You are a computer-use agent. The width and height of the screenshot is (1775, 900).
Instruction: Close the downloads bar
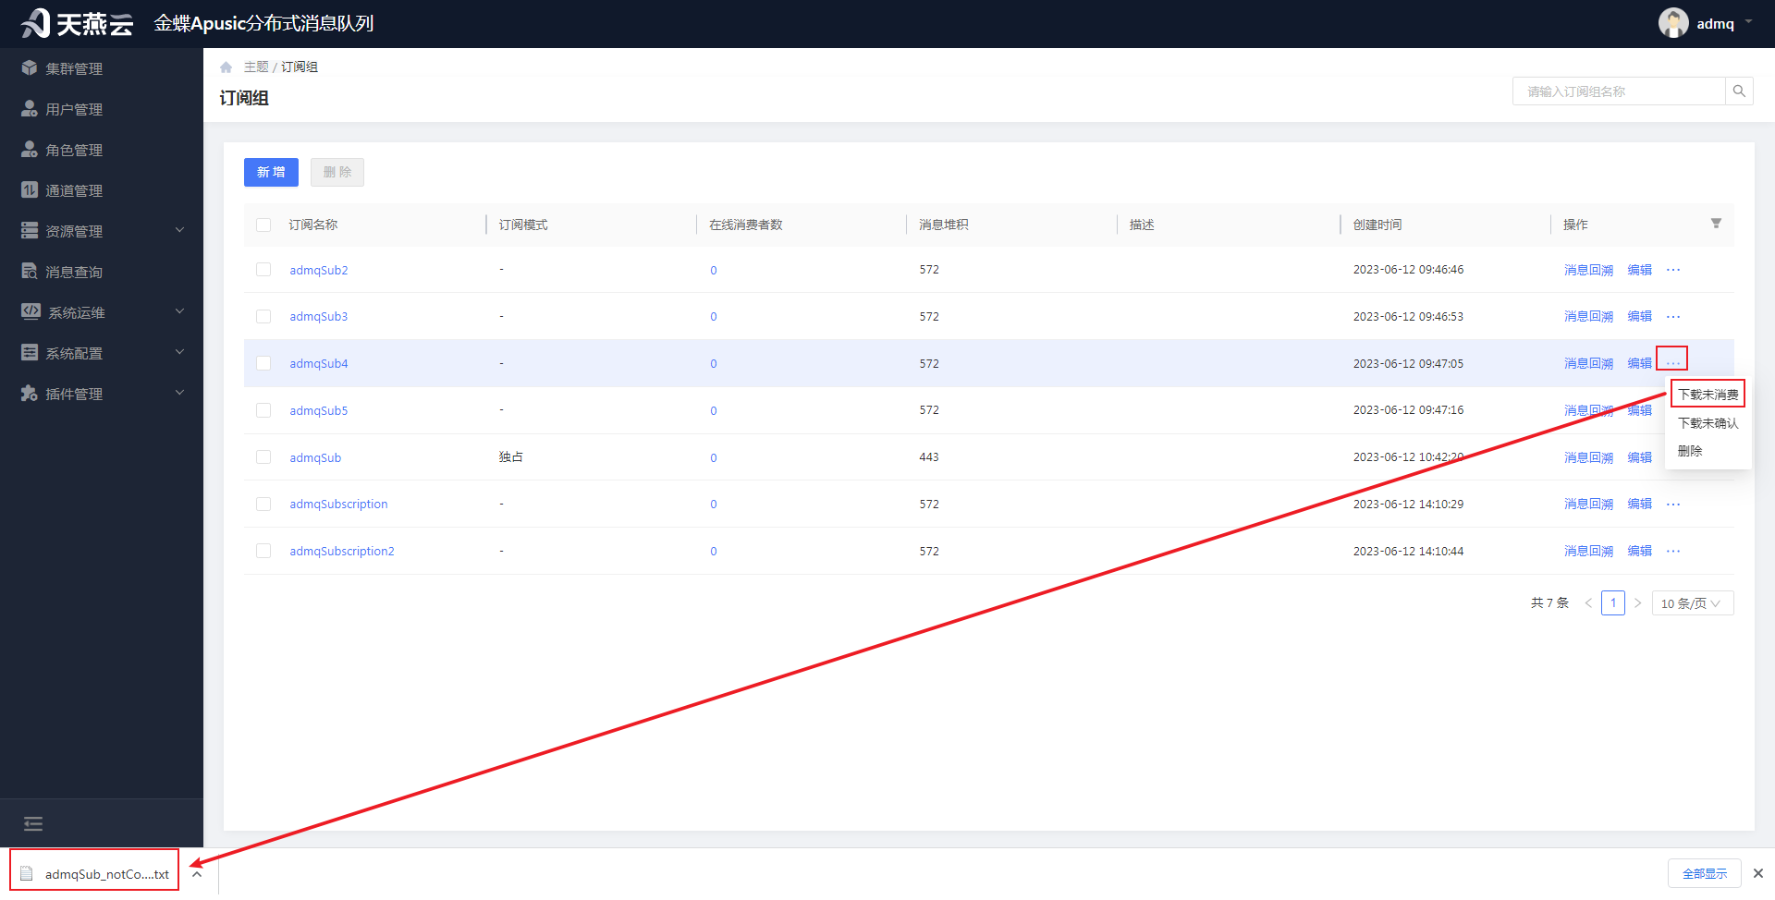pyautogui.click(x=1758, y=873)
